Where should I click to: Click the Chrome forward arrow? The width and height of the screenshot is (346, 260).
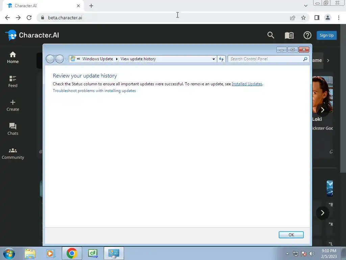point(18,18)
